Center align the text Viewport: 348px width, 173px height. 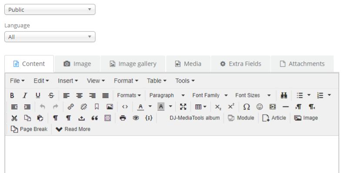pyautogui.click(x=79, y=95)
